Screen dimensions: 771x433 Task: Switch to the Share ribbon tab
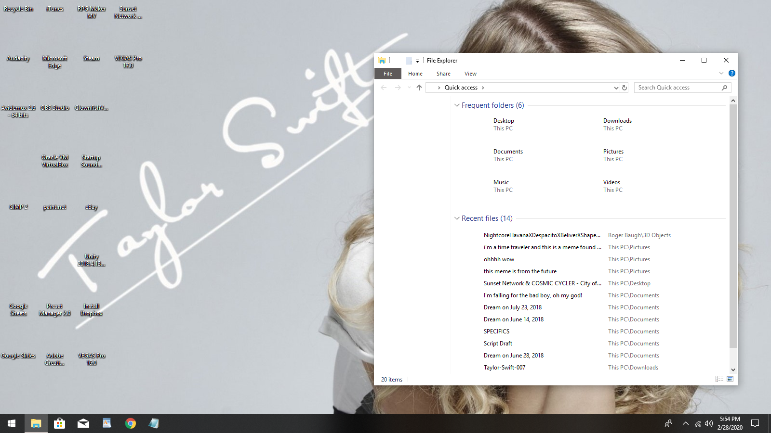pyautogui.click(x=443, y=74)
